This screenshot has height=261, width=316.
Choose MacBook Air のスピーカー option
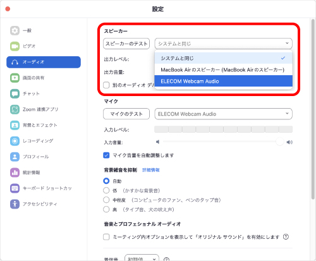pyautogui.click(x=223, y=70)
